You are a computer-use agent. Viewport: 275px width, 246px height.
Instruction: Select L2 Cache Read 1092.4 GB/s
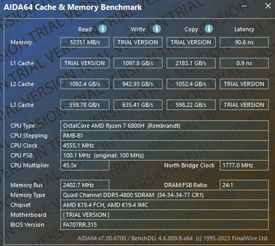[85, 84]
